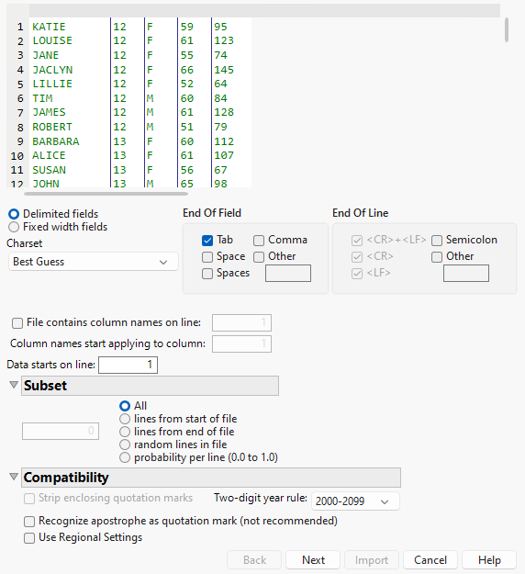This screenshot has width=525, height=574.
Task: Check the Space delimiter checkbox
Action: pos(207,257)
